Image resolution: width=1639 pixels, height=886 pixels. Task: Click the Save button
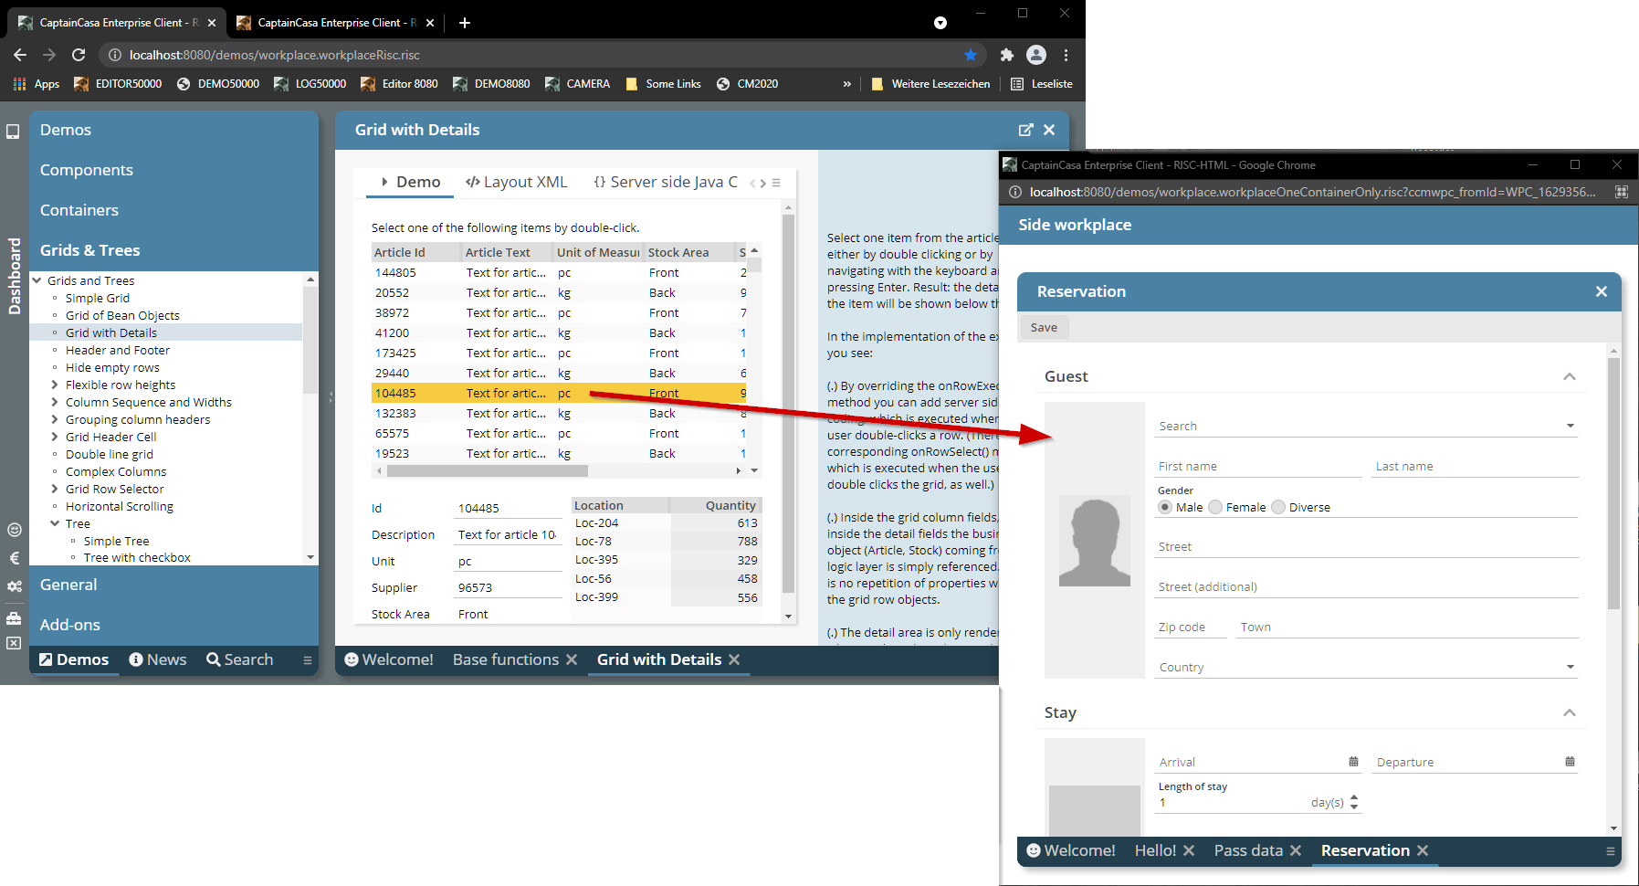(x=1044, y=328)
